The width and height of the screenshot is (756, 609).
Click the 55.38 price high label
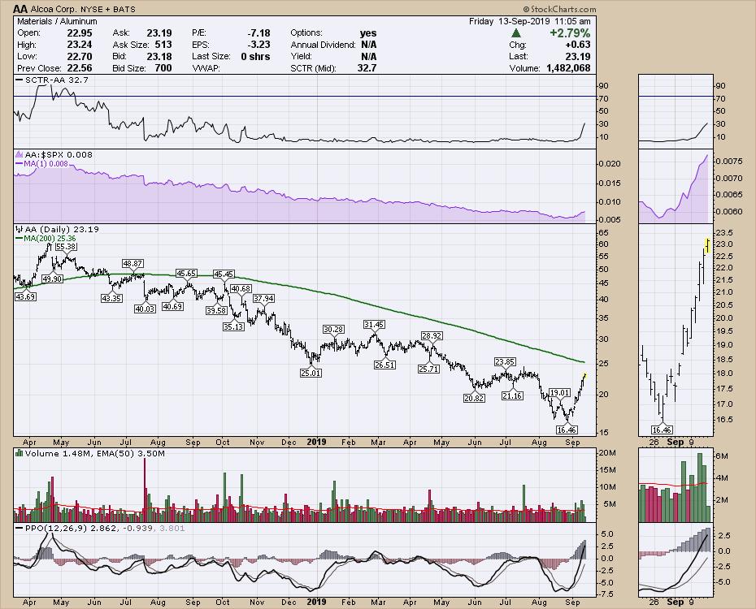tap(66, 247)
